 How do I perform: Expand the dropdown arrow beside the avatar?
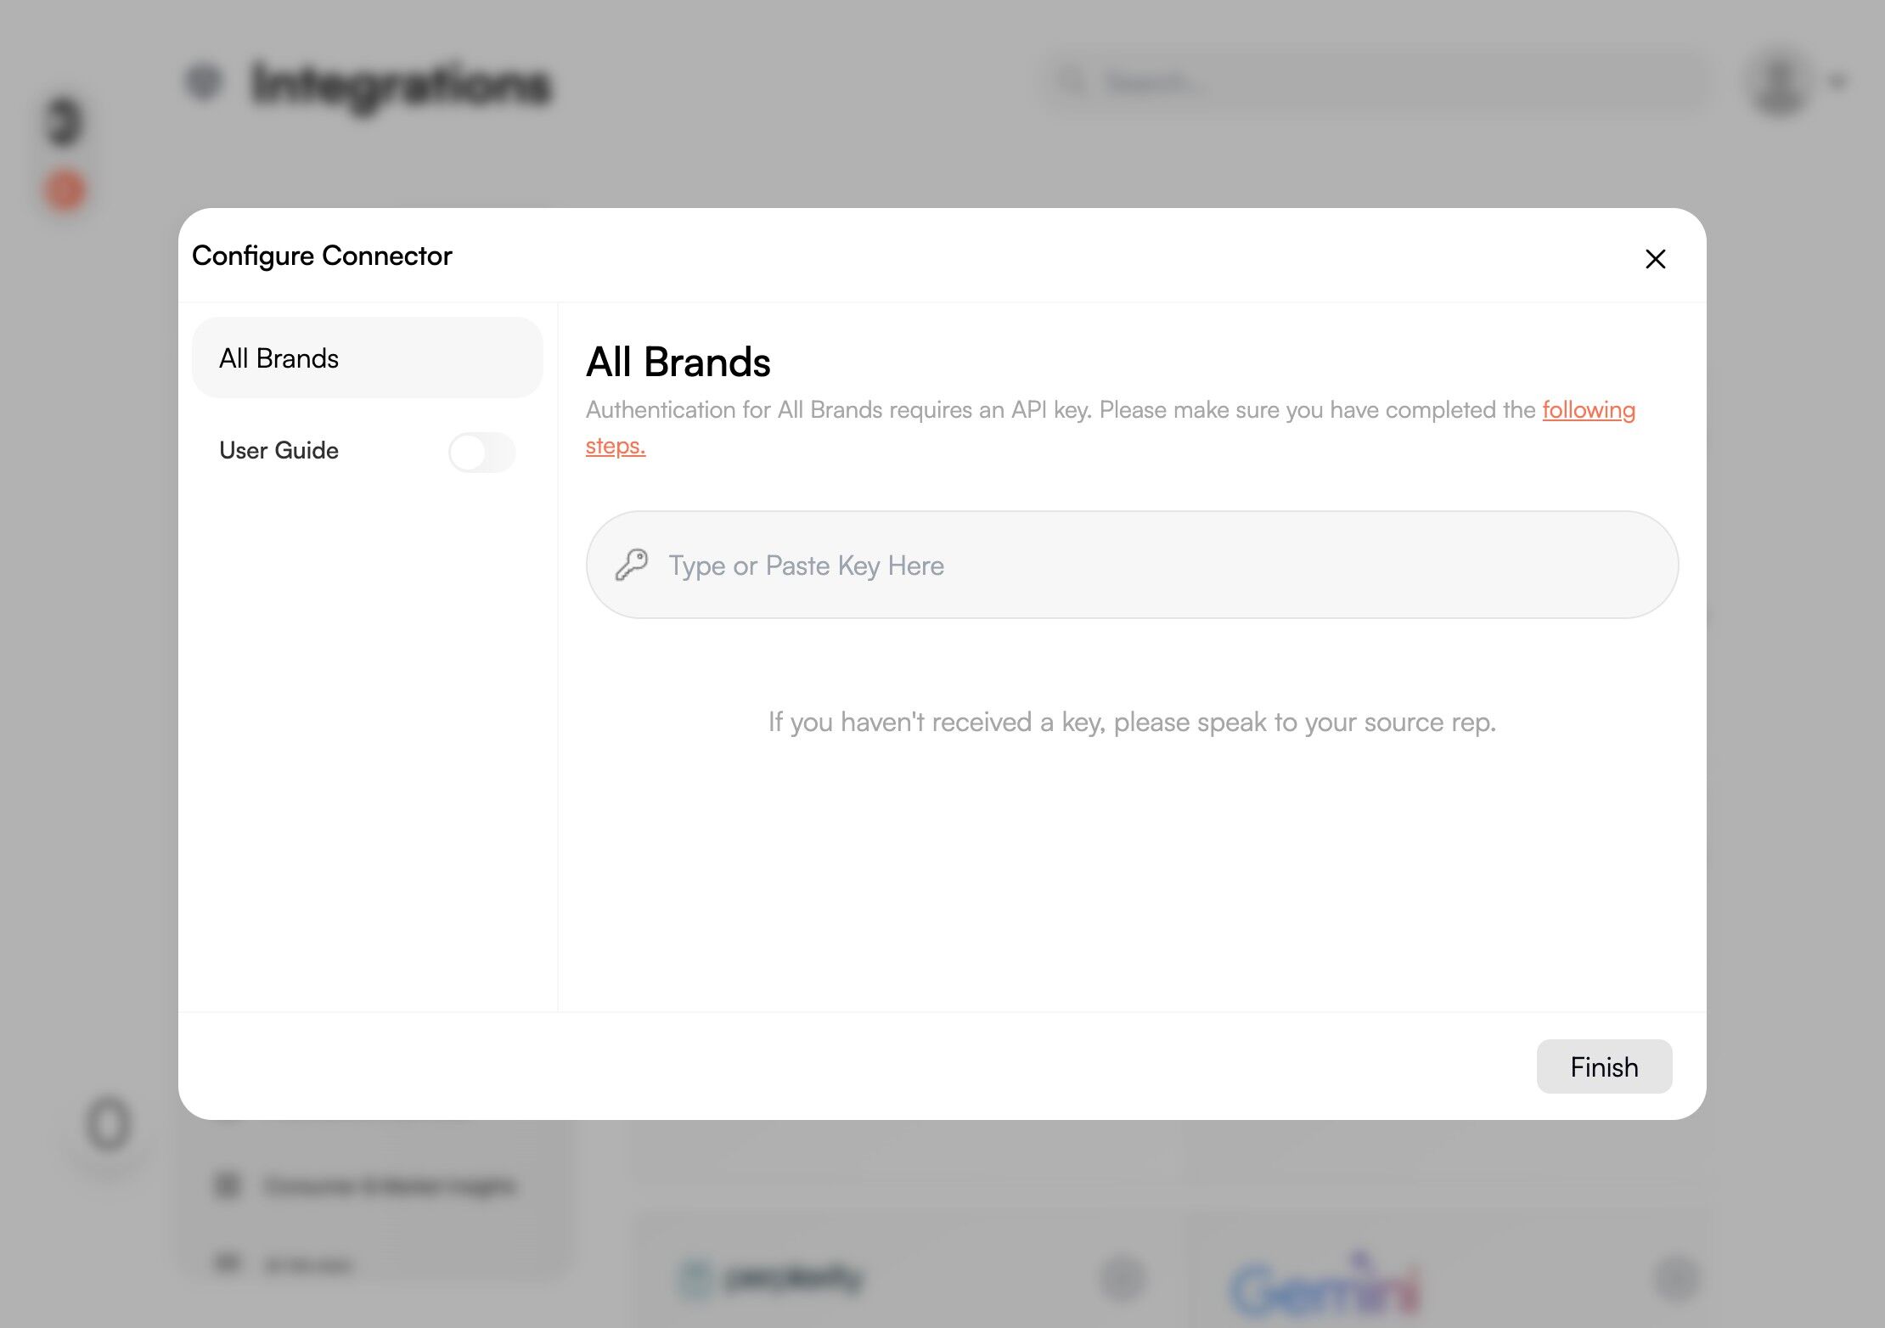(1838, 82)
